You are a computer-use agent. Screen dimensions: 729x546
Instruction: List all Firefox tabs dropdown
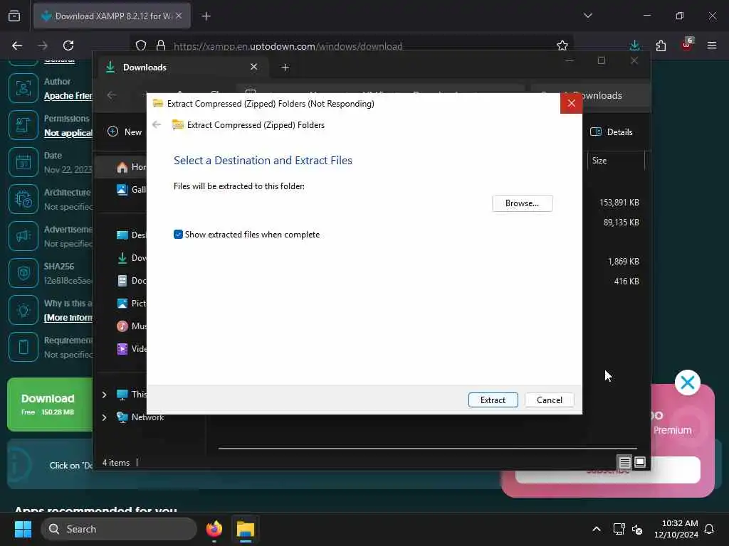[x=587, y=16]
